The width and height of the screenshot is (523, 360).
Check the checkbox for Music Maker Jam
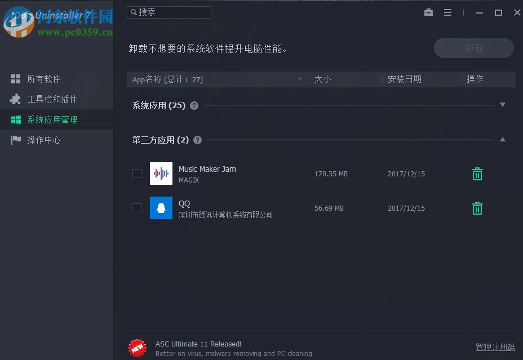(136, 174)
